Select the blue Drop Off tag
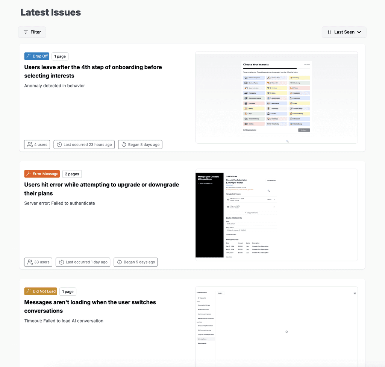Image resolution: width=385 pixels, height=367 pixels. (36, 56)
